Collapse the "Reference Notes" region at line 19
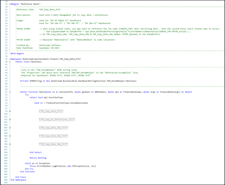 click(x=10, y=4)
